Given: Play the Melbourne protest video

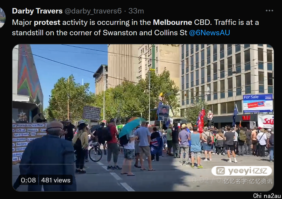Looking at the screenshot, I should click(143, 118).
